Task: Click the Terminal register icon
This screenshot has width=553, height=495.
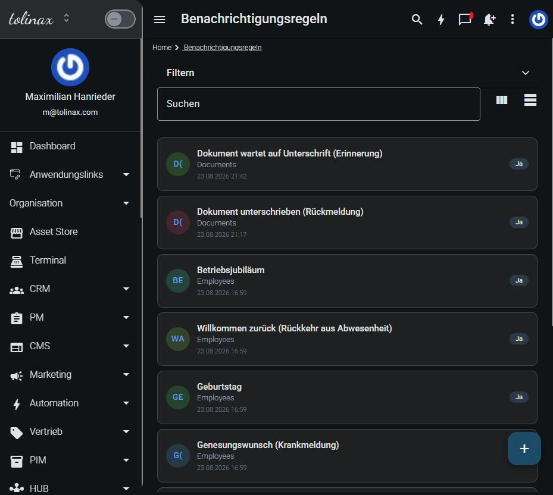Action: [17, 262]
